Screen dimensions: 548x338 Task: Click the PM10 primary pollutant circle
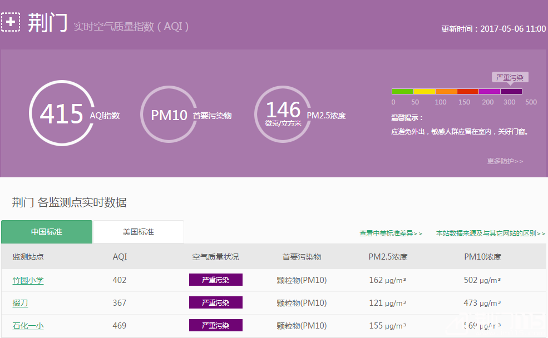pyautogui.click(x=169, y=115)
